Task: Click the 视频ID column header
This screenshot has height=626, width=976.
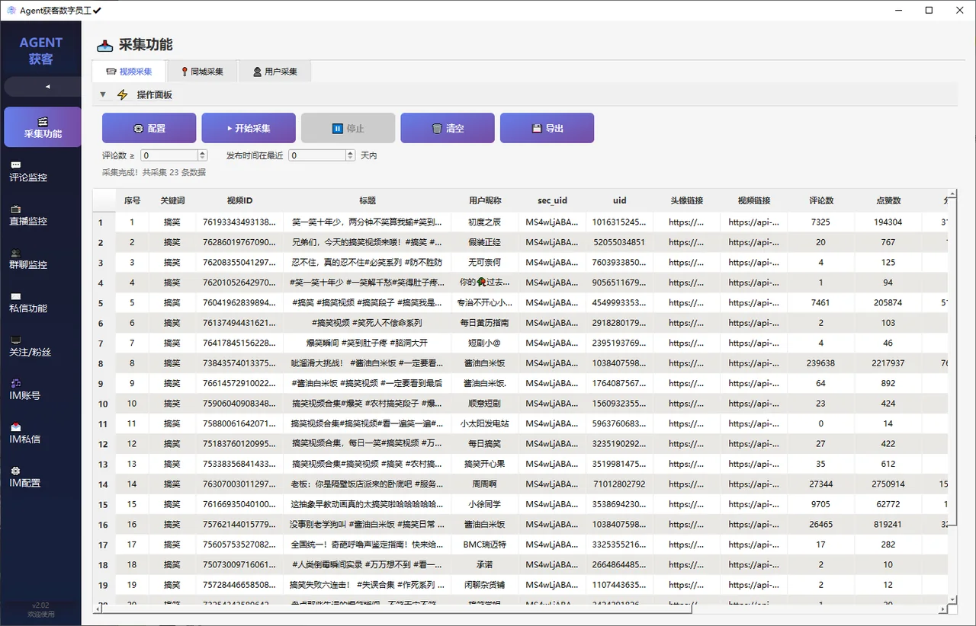Action: (240, 200)
